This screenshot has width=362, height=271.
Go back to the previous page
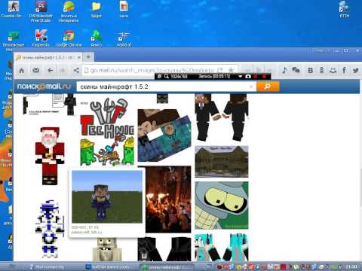click(x=51, y=70)
